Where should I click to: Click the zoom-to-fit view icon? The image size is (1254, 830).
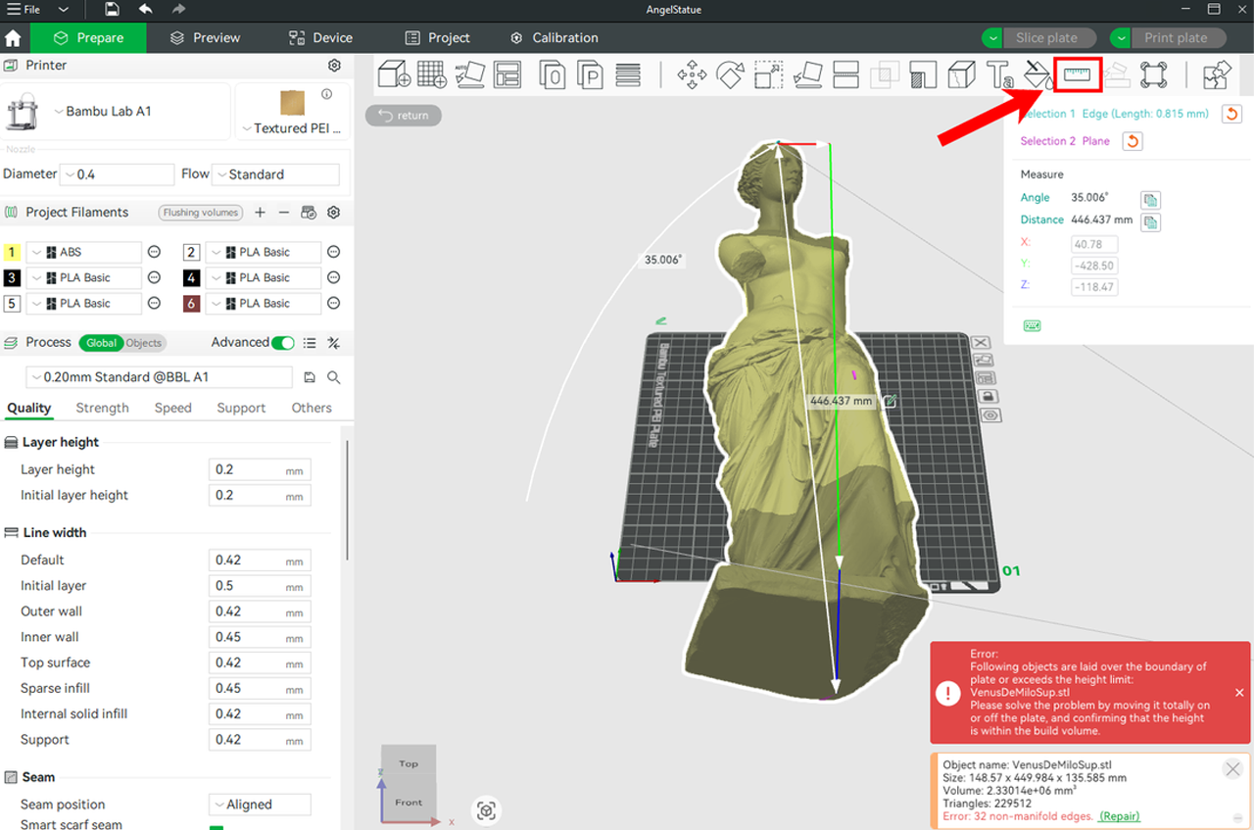487,810
